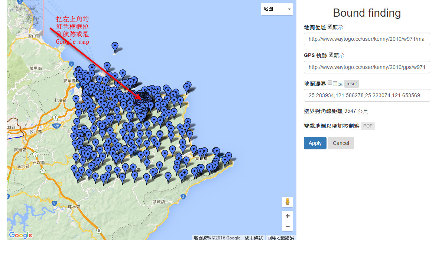
Task: Click the Apply button
Action: (x=315, y=143)
